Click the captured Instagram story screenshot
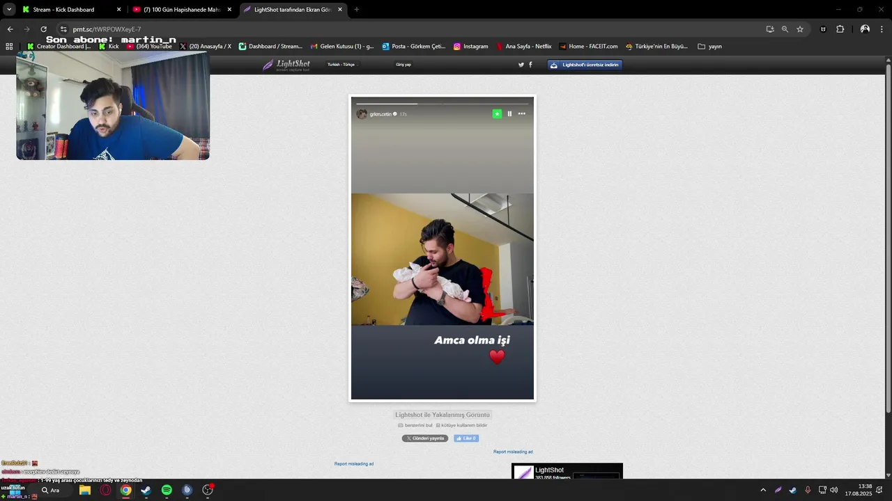892x501 pixels. point(443,248)
